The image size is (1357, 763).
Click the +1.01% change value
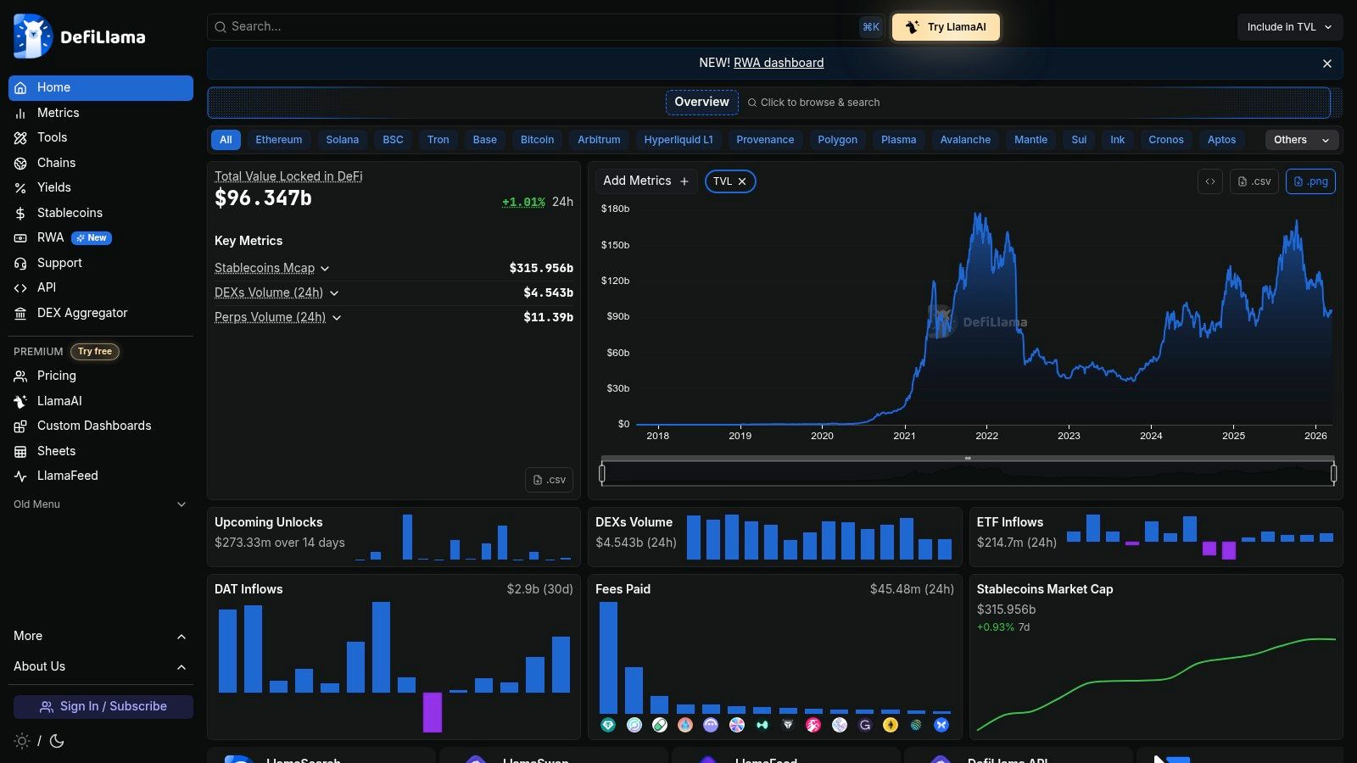[523, 202]
